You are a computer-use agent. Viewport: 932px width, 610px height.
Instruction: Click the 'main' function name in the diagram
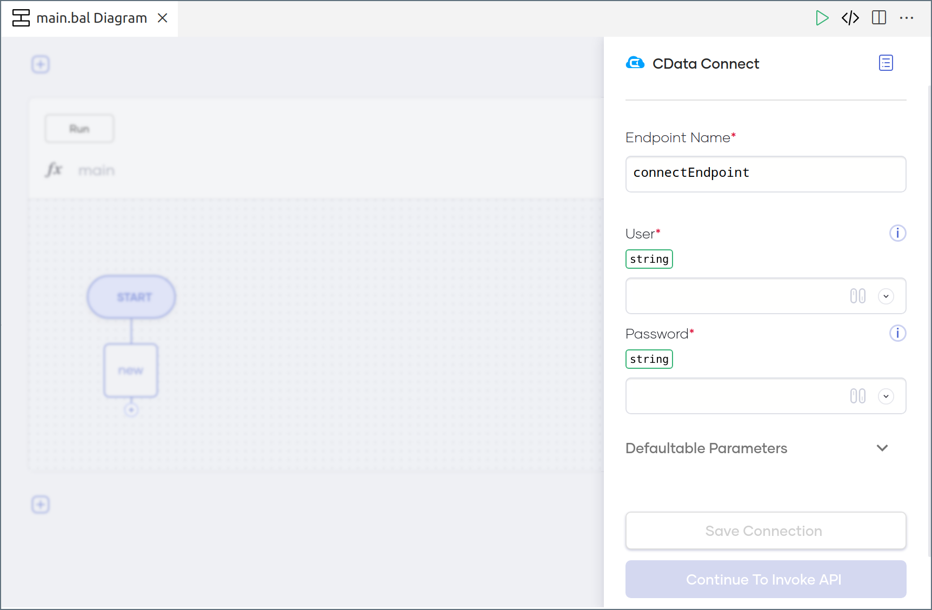[97, 171]
